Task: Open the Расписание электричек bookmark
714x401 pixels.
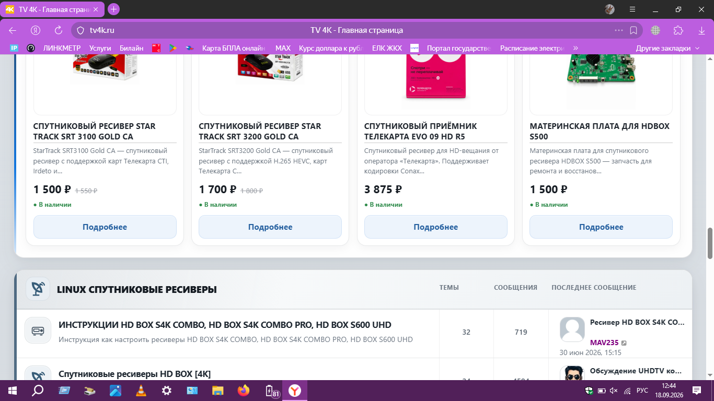Action: [532, 48]
